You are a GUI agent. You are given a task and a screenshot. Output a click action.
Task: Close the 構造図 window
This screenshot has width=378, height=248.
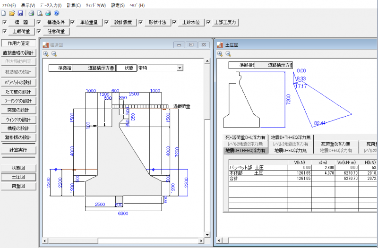pos(204,45)
